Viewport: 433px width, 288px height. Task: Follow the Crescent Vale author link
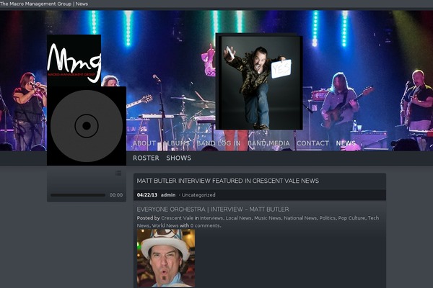(x=178, y=218)
